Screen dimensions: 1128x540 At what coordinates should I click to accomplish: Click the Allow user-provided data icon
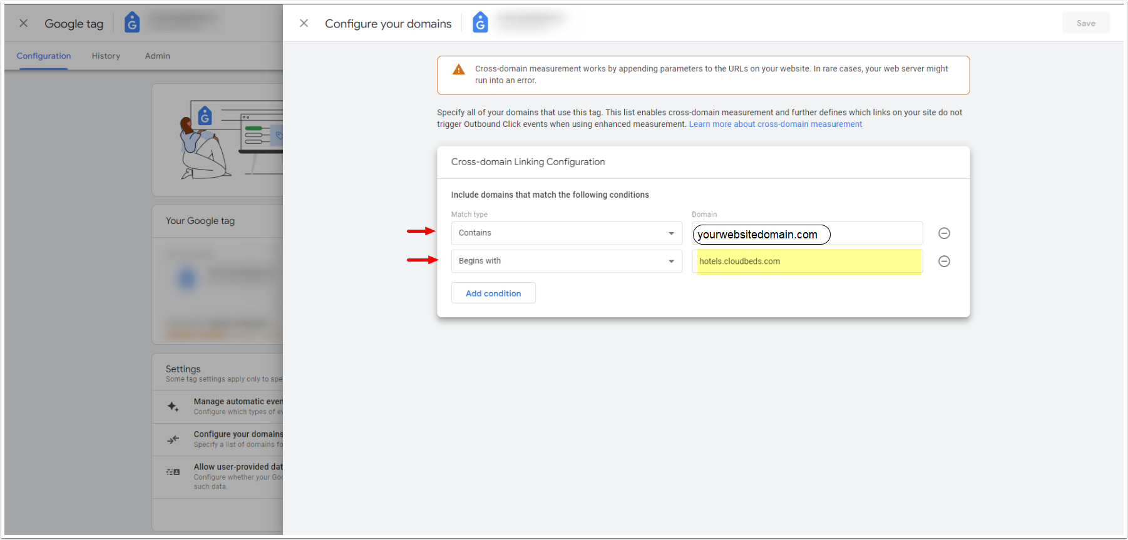coord(173,472)
